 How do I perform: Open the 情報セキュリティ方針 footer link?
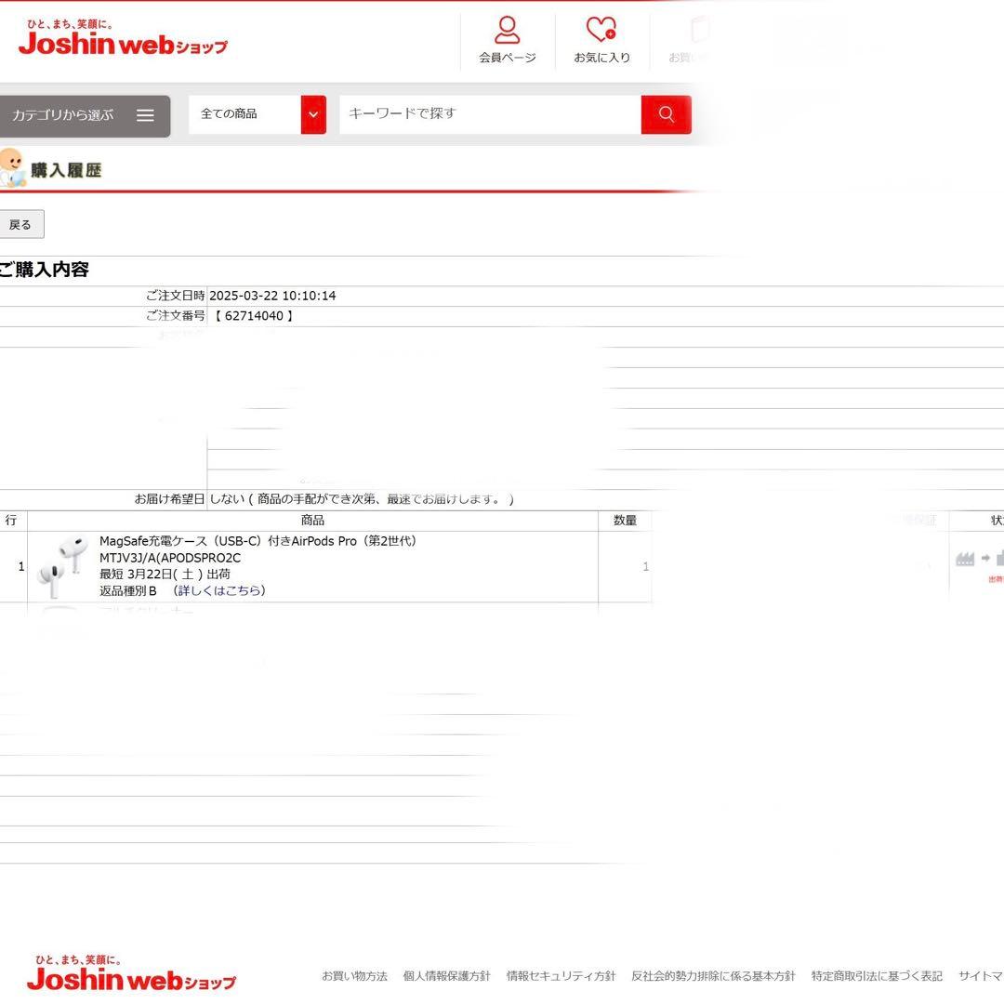click(561, 976)
